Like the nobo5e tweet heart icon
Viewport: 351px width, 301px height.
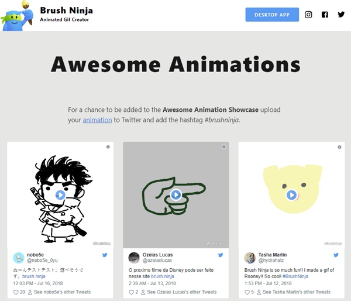point(16,292)
